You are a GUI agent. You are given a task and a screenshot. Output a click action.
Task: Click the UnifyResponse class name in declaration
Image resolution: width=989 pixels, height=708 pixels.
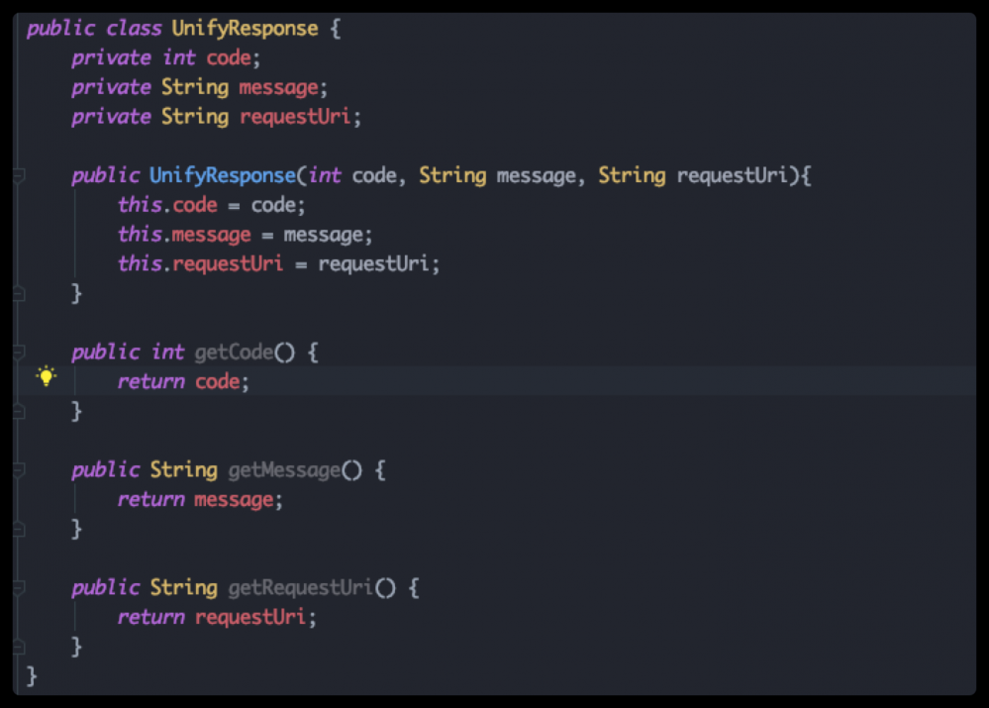(x=245, y=28)
